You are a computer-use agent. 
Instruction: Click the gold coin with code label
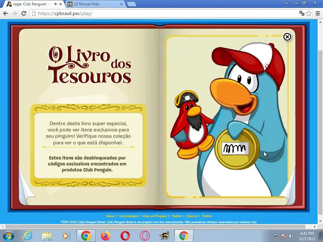[x=237, y=149]
